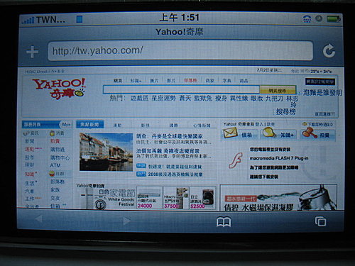Open the ATM service link
Viewport: 355px width, 266px height.
pos(55,165)
